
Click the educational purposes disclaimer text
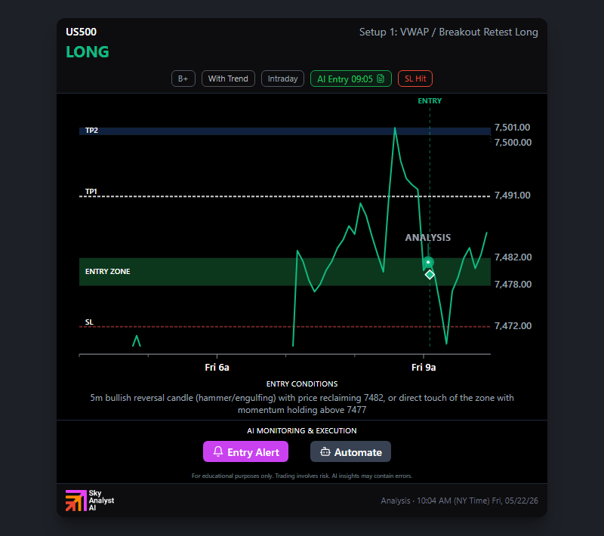302,476
